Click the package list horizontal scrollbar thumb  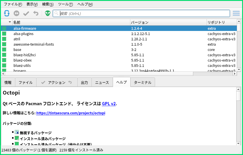pos(99,74)
